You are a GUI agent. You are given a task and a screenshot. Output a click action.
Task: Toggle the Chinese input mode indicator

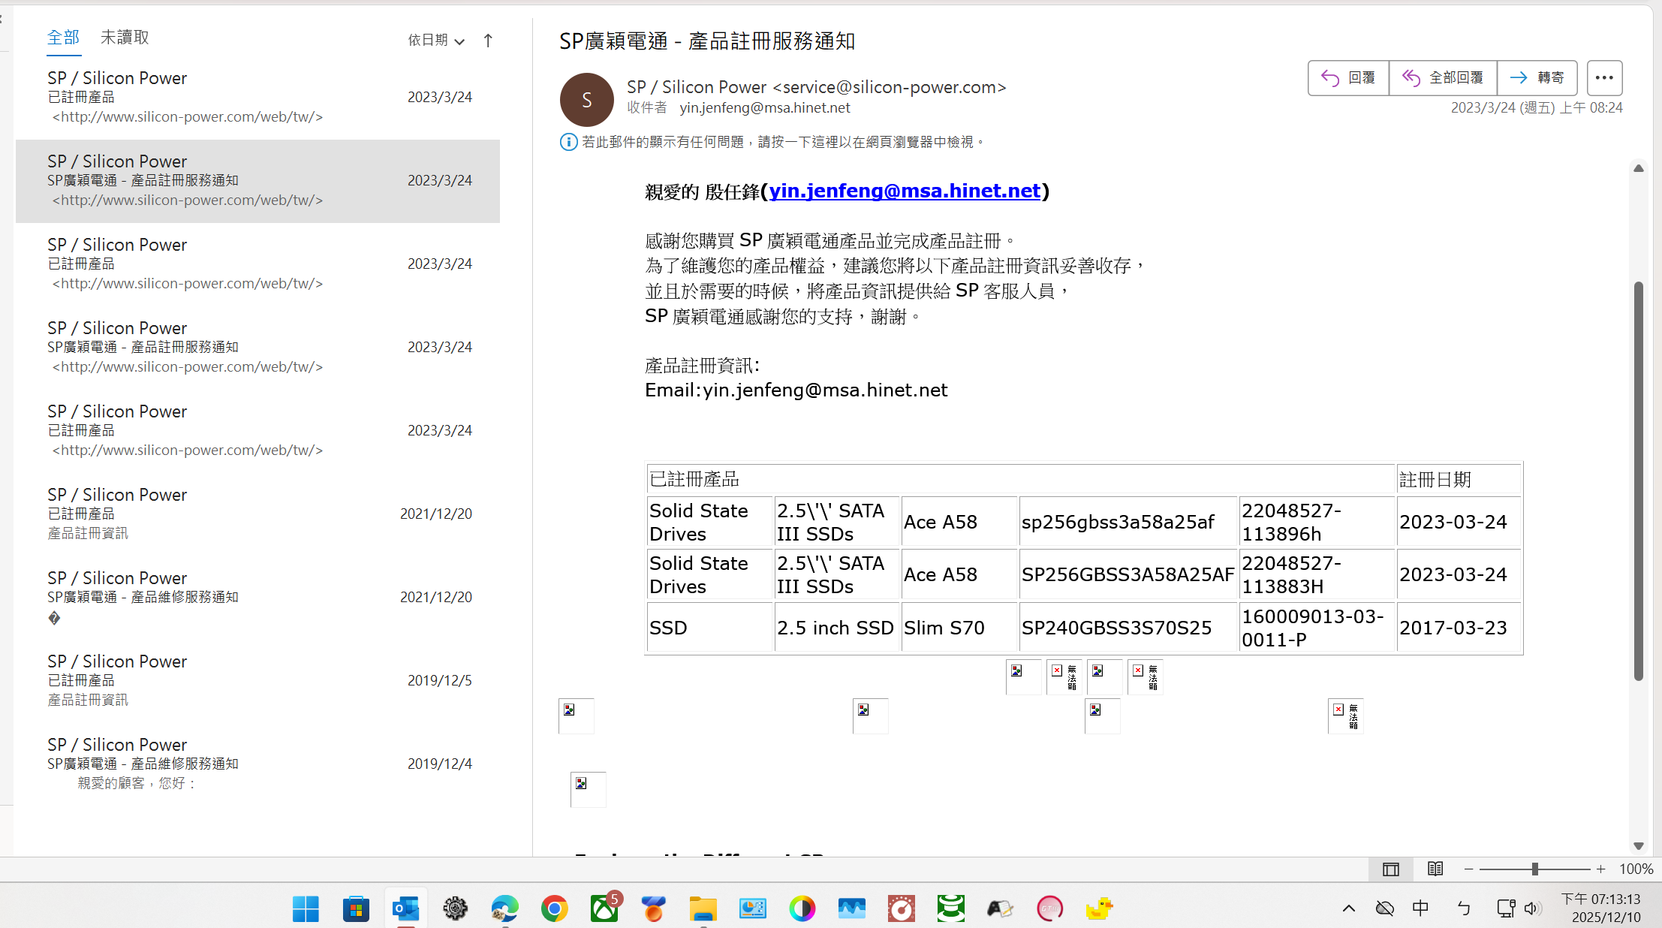[x=1420, y=908]
